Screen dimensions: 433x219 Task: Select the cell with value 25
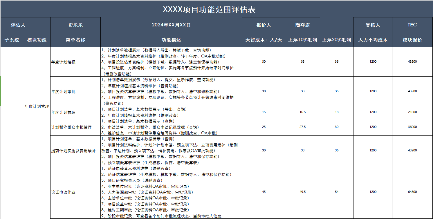[x=264, y=127]
